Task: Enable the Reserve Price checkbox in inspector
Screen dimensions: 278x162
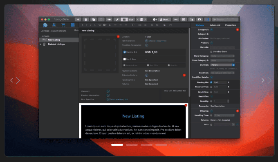Action: (x=211, y=87)
